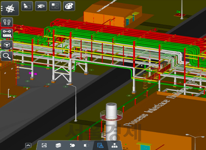
Task: Expand measure tool options via corner arrow
Action: [x=11, y=37]
